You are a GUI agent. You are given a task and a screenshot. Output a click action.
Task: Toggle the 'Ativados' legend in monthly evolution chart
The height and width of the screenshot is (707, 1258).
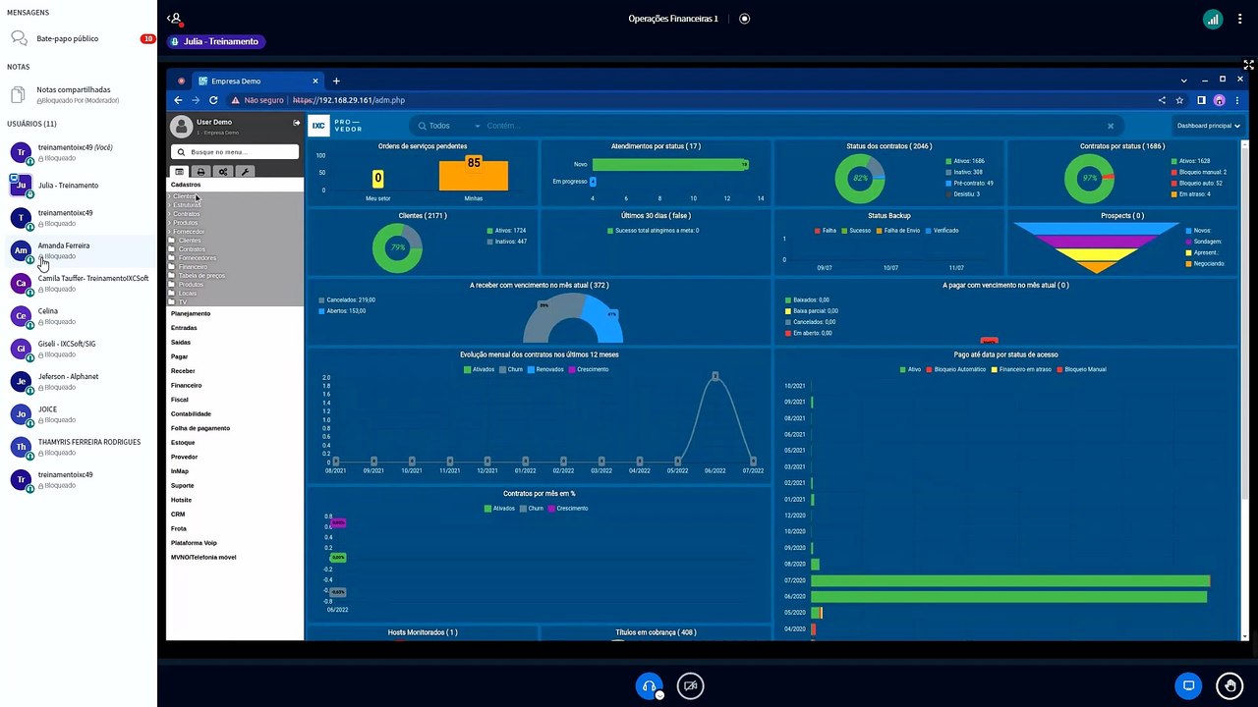pos(480,369)
